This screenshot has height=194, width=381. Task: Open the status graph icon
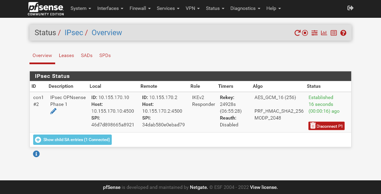pos(324,33)
